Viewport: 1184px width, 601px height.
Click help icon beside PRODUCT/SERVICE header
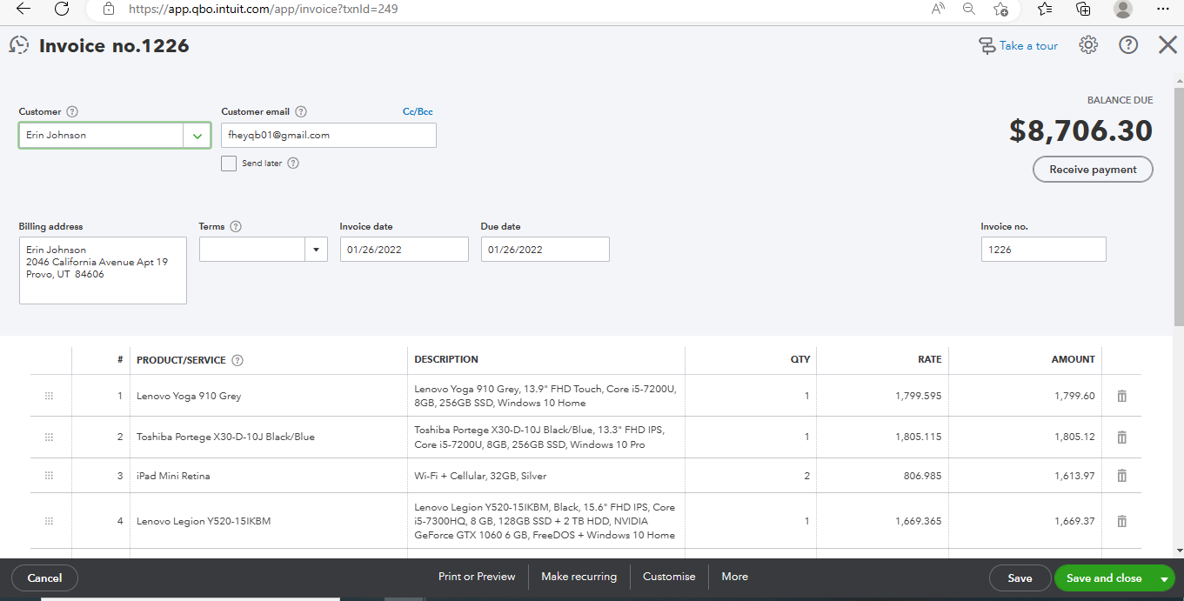(x=237, y=360)
